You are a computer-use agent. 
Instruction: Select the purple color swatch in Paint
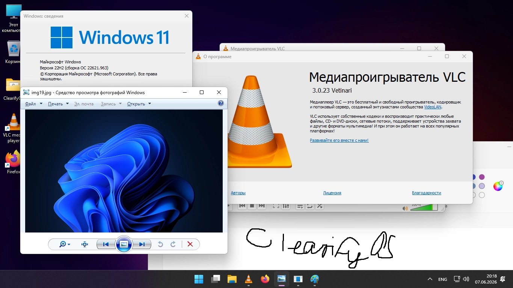click(x=482, y=177)
